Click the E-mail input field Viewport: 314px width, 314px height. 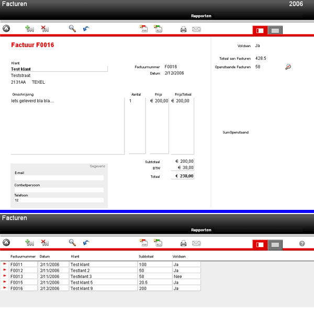point(59,178)
